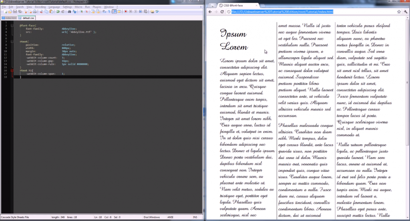
Task: Collapse the #text block fold marker
Action: tap(12, 41)
